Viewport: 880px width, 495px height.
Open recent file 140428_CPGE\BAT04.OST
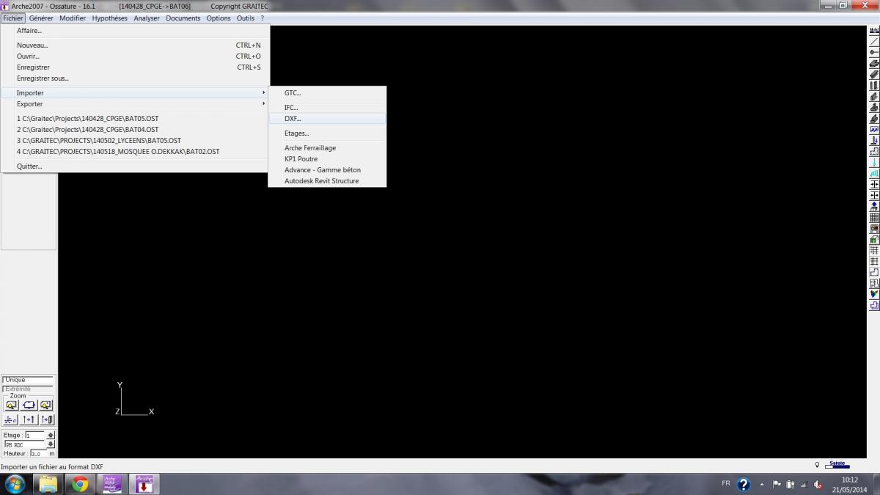tap(136, 130)
